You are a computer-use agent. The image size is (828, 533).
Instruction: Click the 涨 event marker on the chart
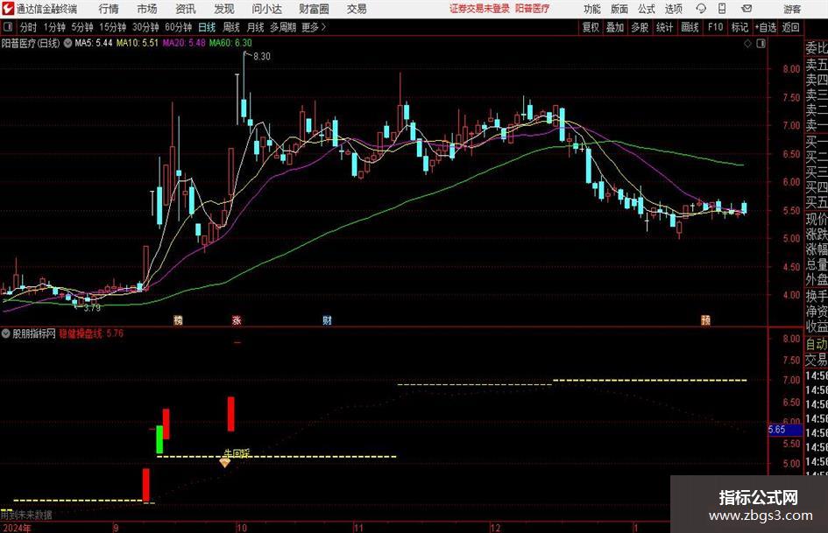click(237, 319)
